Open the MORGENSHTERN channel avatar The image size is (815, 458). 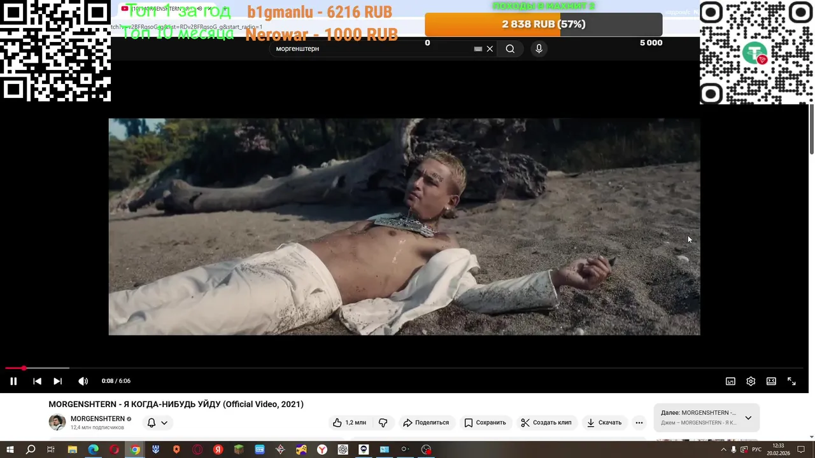(57, 422)
